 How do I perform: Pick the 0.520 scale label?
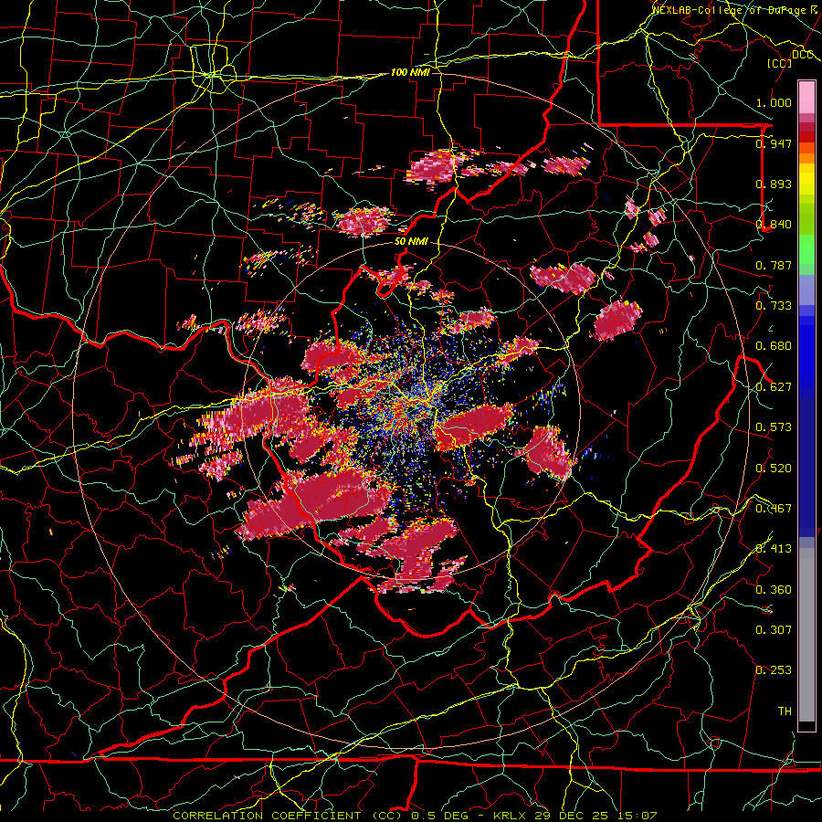point(774,469)
